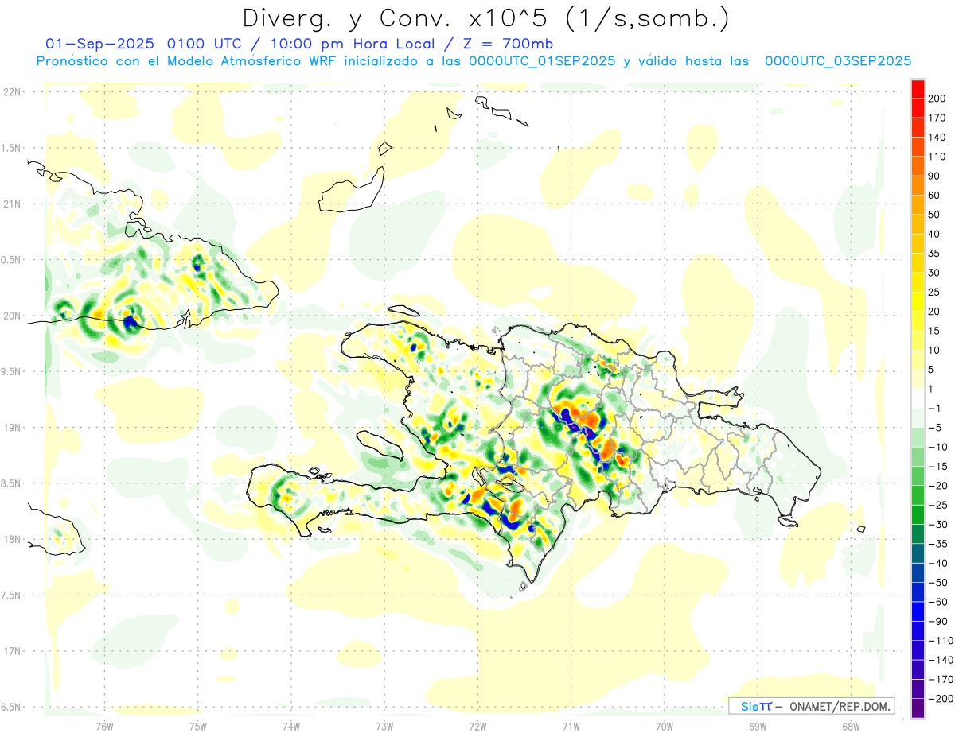The width and height of the screenshot is (955, 737).
Task: Click the '-60' color scale value
Action: [x=937, y=602]
